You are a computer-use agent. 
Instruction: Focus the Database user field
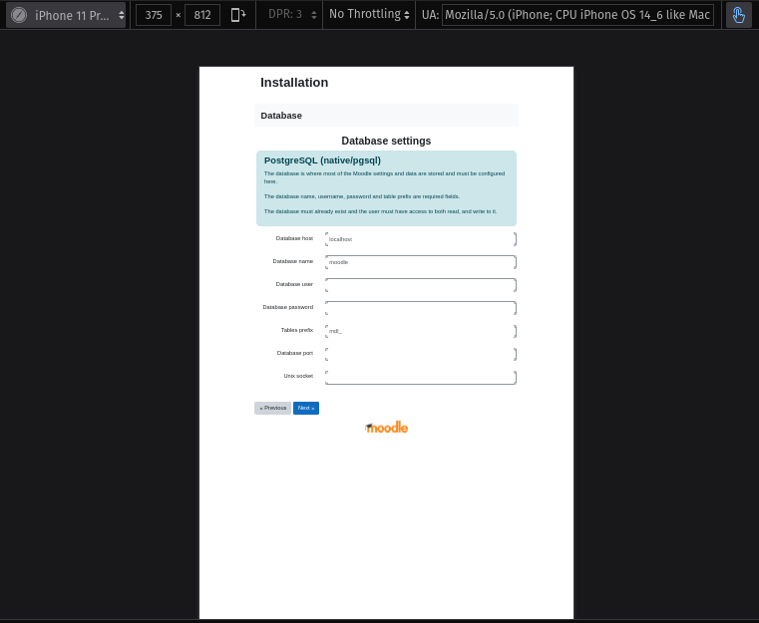421,285
